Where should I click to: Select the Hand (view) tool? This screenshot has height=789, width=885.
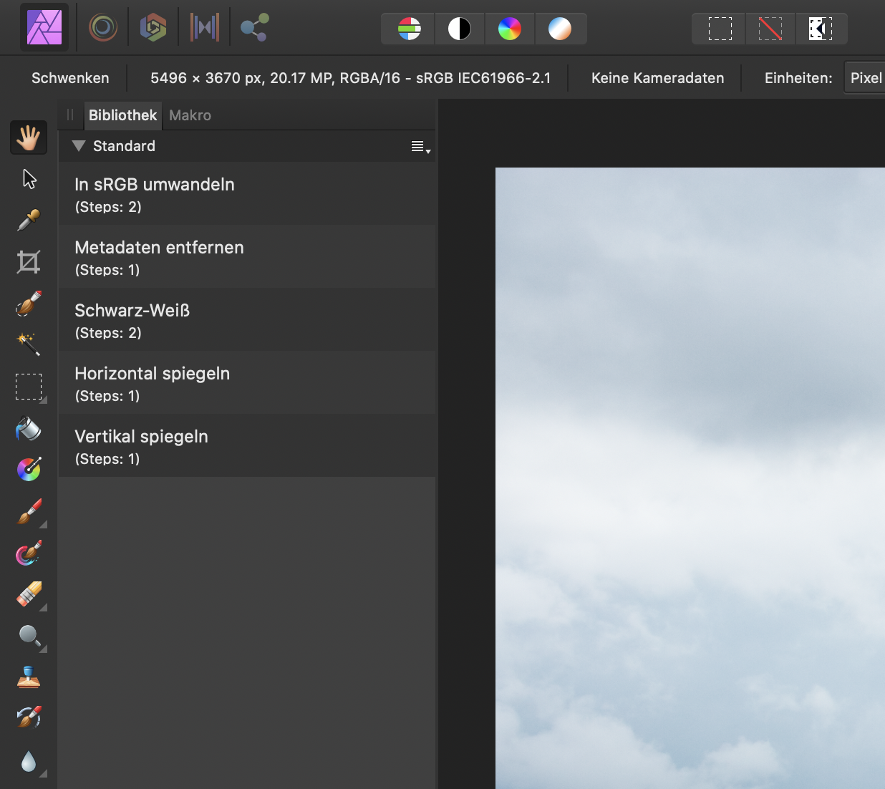click(x=29, y=137)
